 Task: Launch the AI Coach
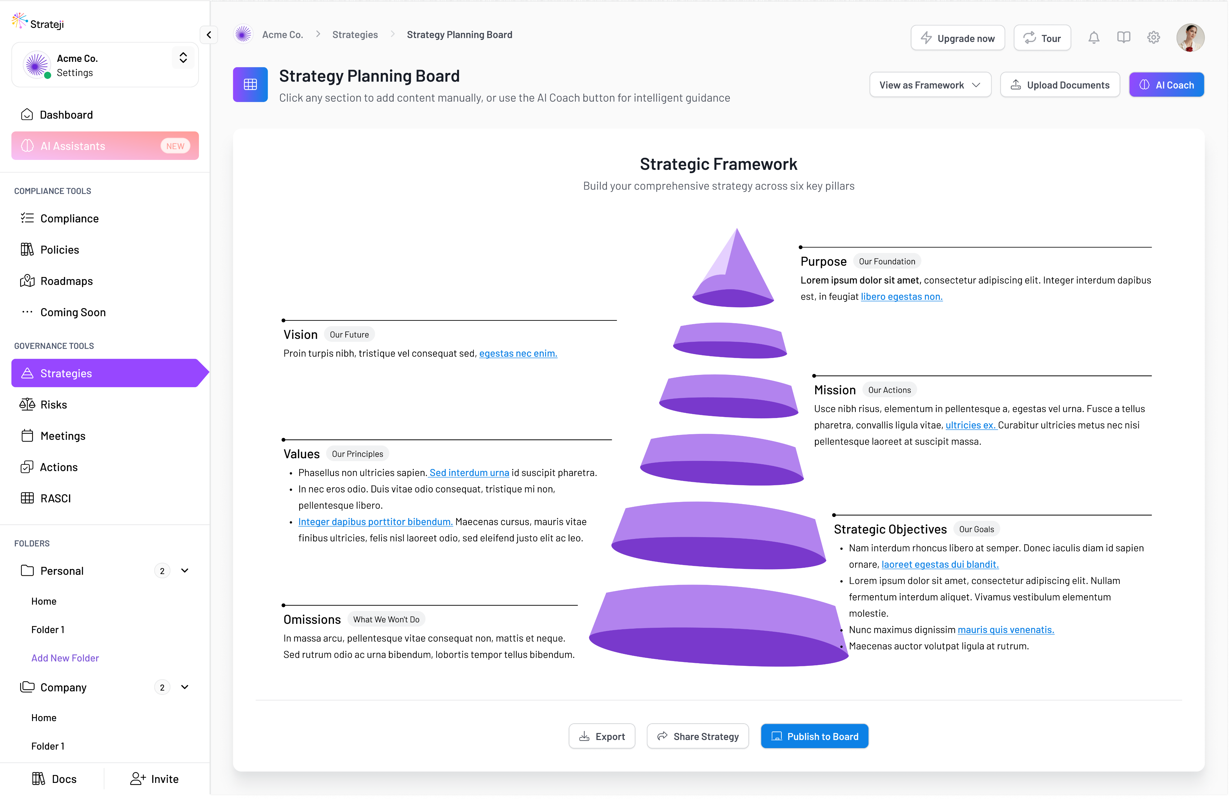pos(1166,85)
